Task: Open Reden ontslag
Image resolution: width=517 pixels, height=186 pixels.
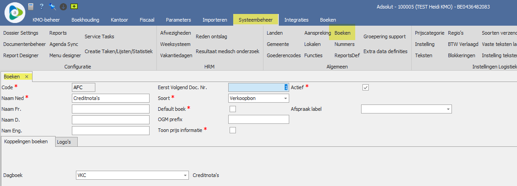Action: [211, 36]
